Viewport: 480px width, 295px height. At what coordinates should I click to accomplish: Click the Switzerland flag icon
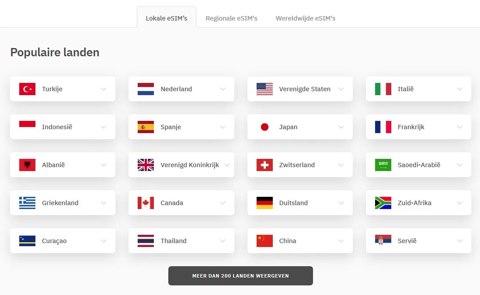click(264, 165)
